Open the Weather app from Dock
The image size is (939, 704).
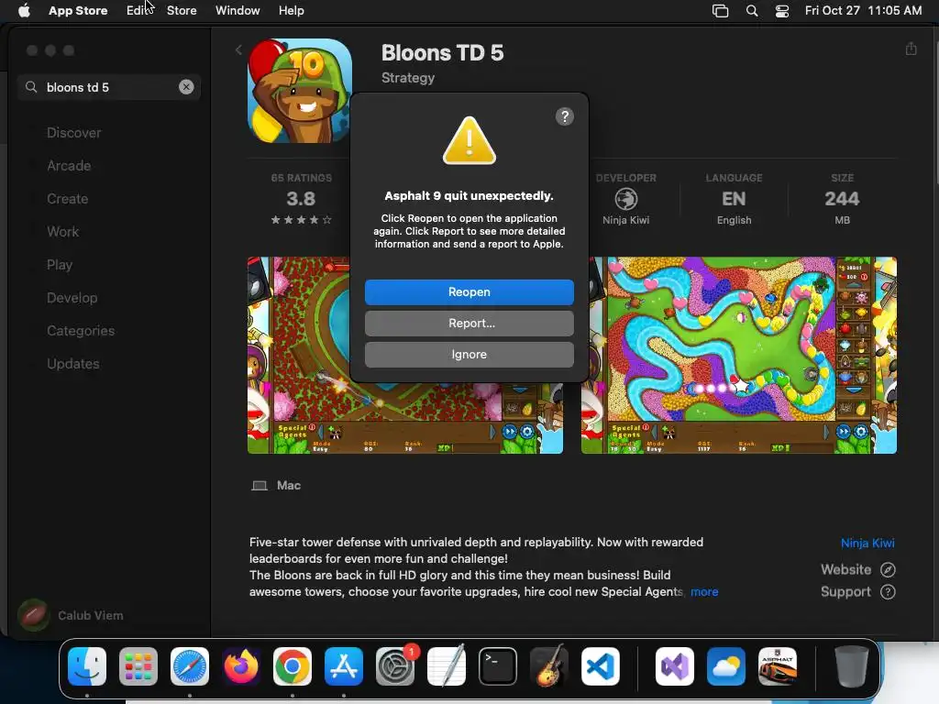coord(726,666)
